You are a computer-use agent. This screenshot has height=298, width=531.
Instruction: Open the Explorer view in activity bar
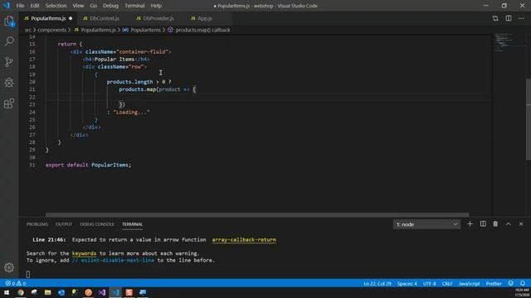(x=9, y=22)
